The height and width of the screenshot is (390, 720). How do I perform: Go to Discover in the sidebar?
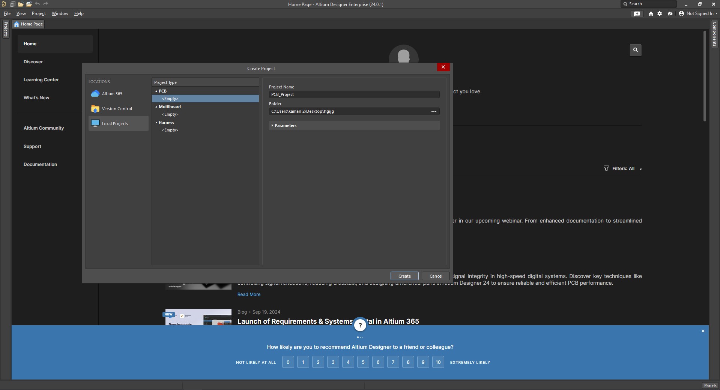coord(33,62)
